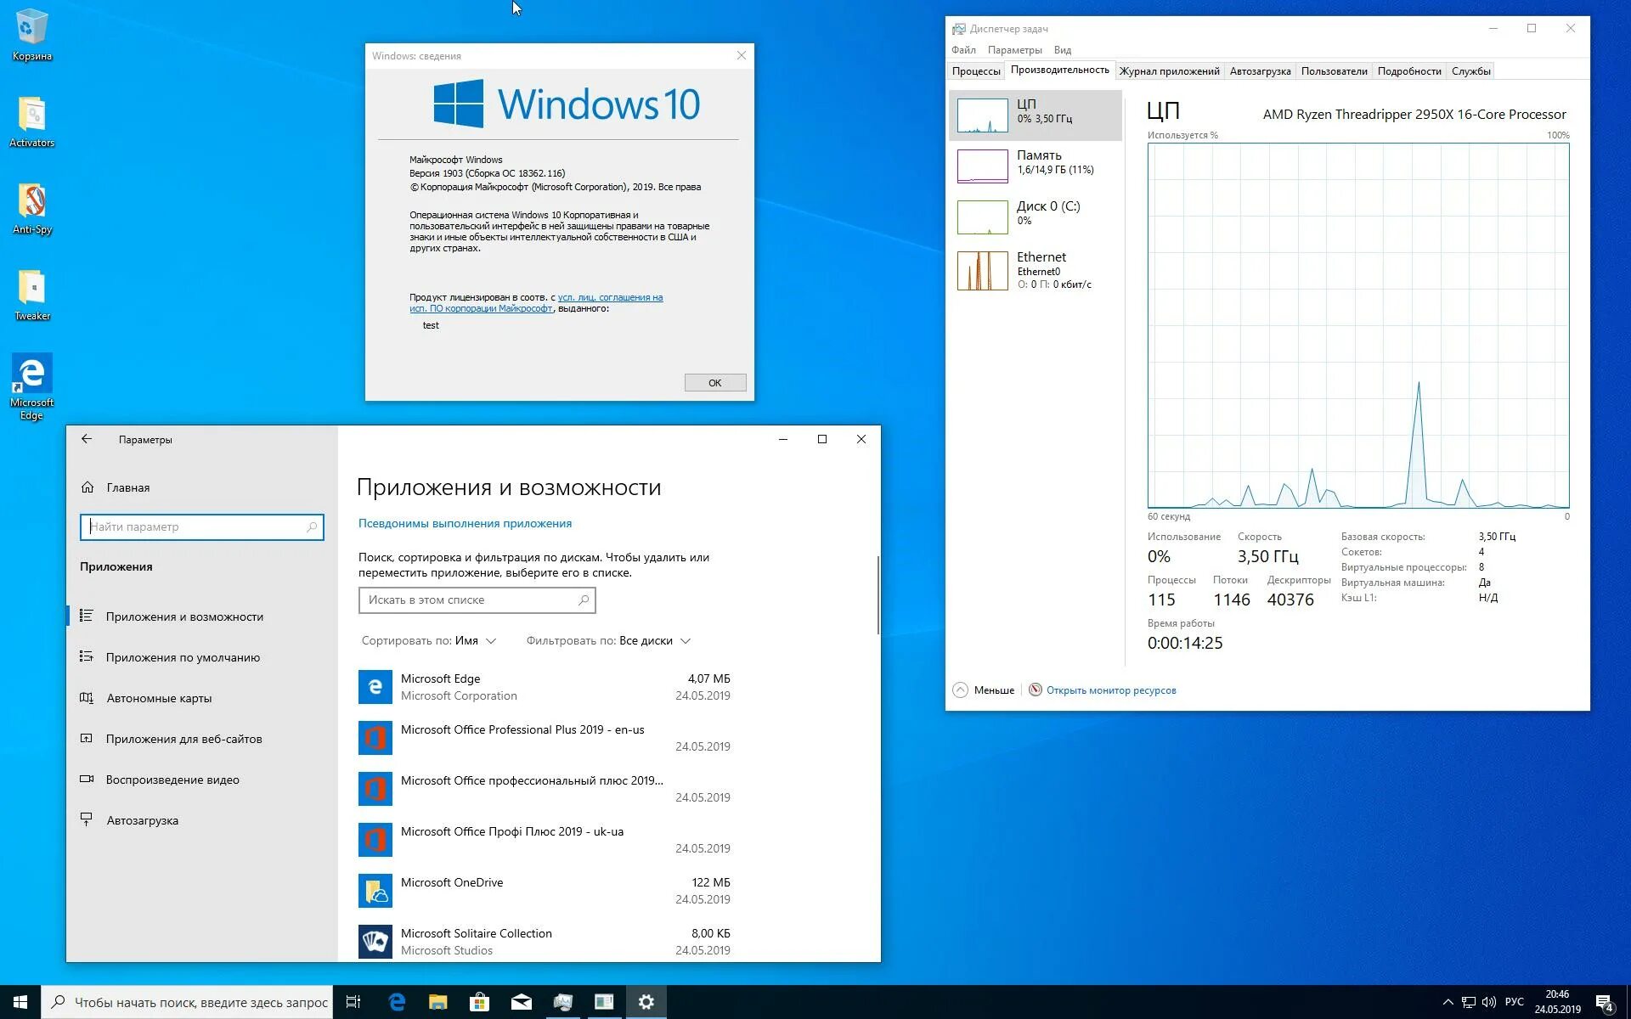Open the Tweaker folder on desktop
The width and height of the screenshot is (1631, 1019).
31,295
